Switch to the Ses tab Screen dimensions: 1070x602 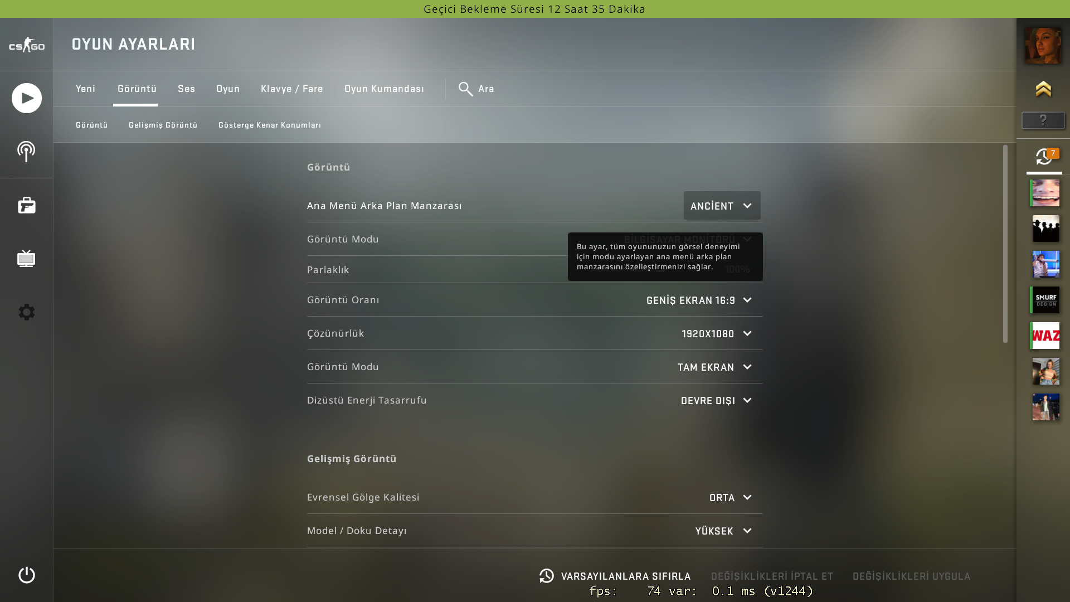[186, 89]
